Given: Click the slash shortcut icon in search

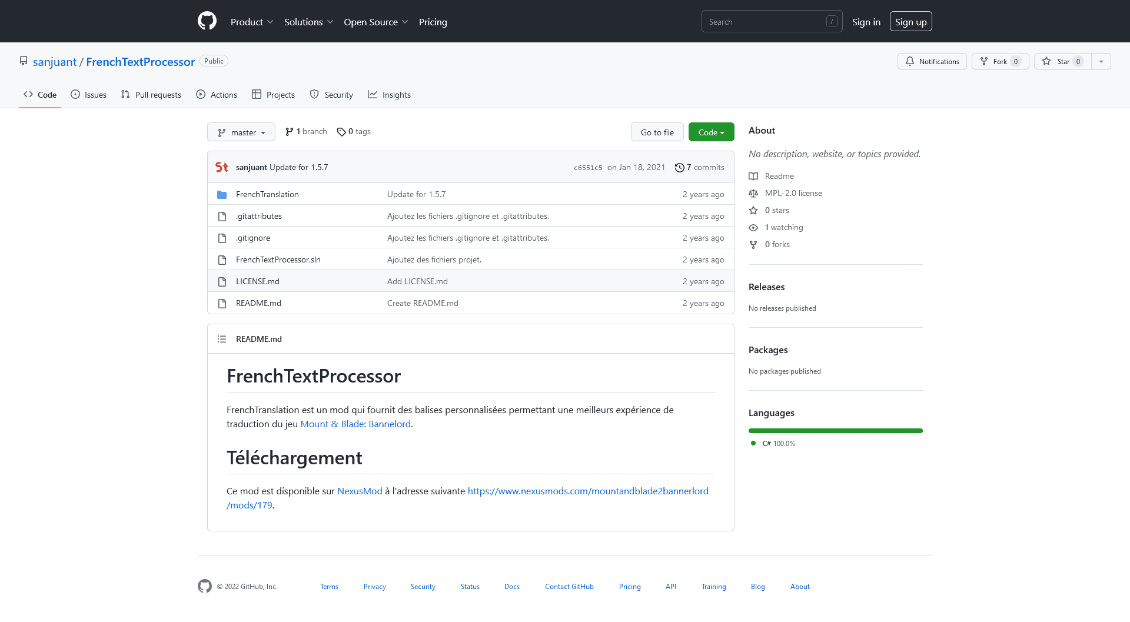Looking at the screenshot, I should click(x=832, y=21).
